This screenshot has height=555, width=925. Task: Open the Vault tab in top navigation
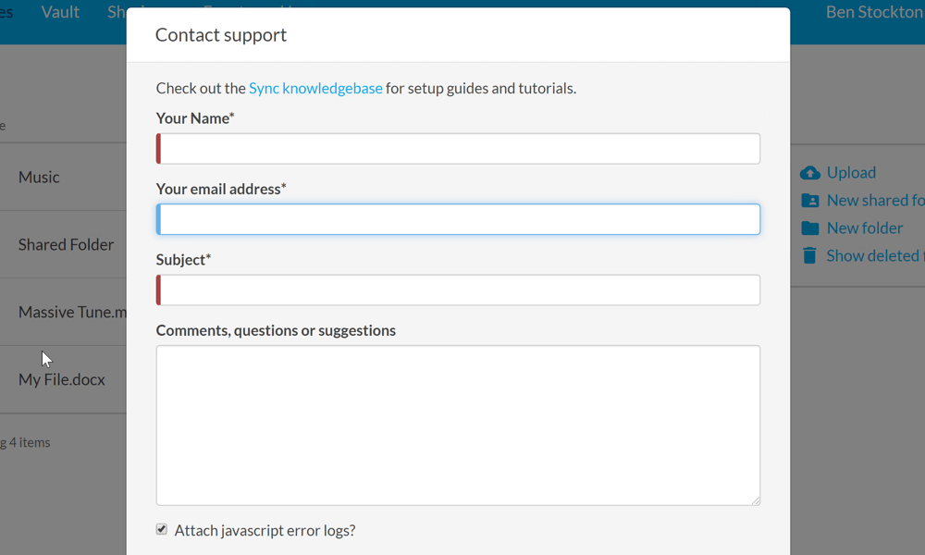60,12
